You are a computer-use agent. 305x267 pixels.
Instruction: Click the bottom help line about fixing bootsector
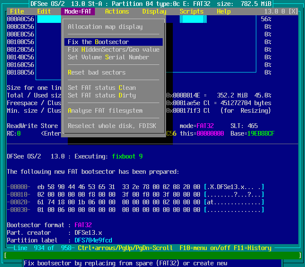tap(125, 263)
